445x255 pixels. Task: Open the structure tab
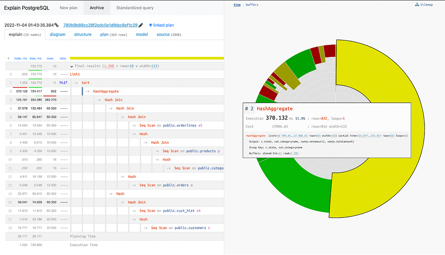click(83, 35)
